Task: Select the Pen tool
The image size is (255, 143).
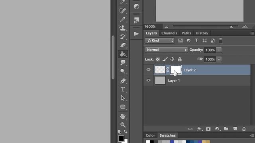Action: 123,81
